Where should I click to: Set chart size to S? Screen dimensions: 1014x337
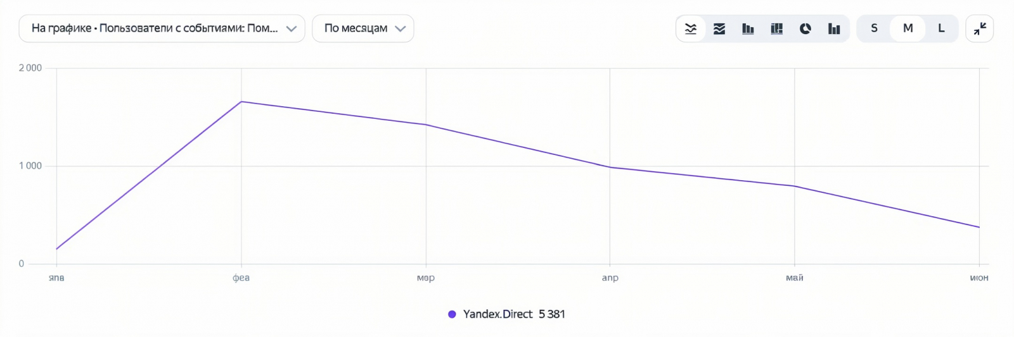pyautogui.click(x=875, y=28)
